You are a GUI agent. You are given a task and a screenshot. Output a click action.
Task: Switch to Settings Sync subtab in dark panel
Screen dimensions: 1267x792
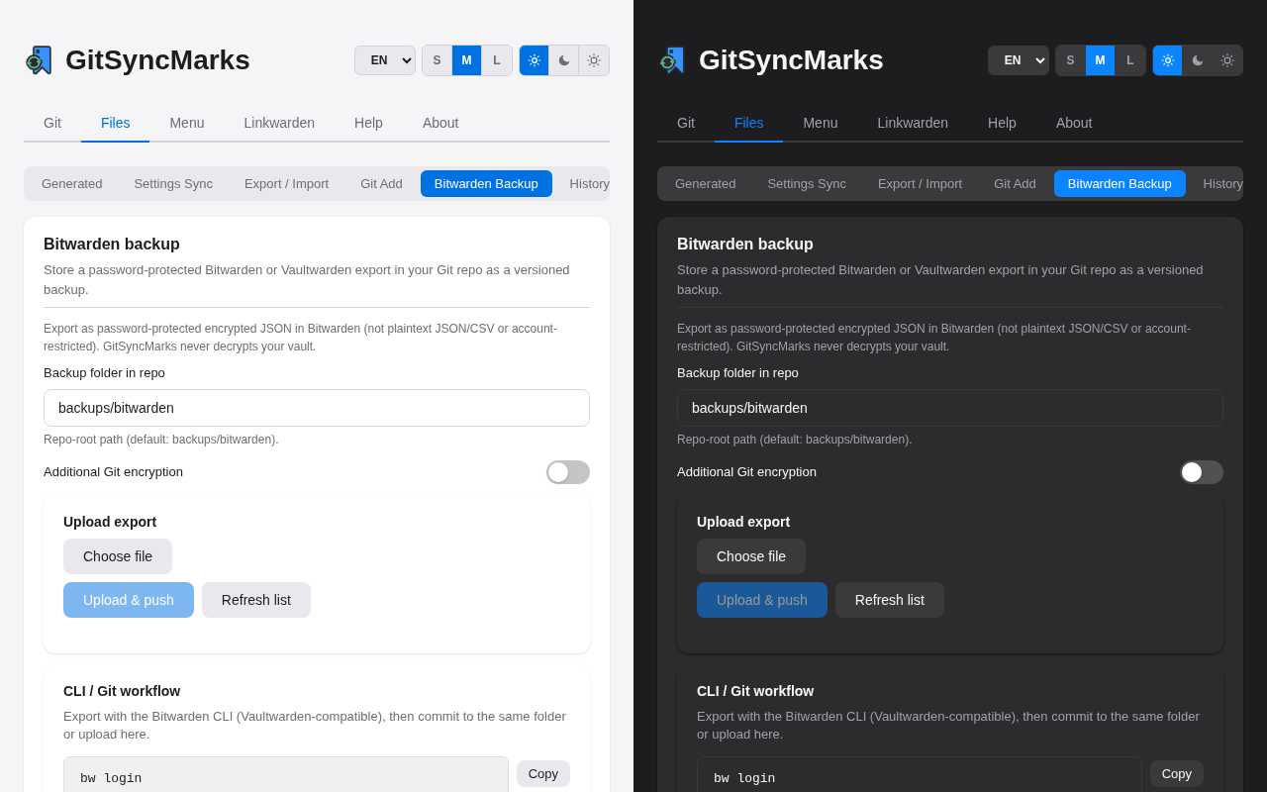[x=807, y=183]
